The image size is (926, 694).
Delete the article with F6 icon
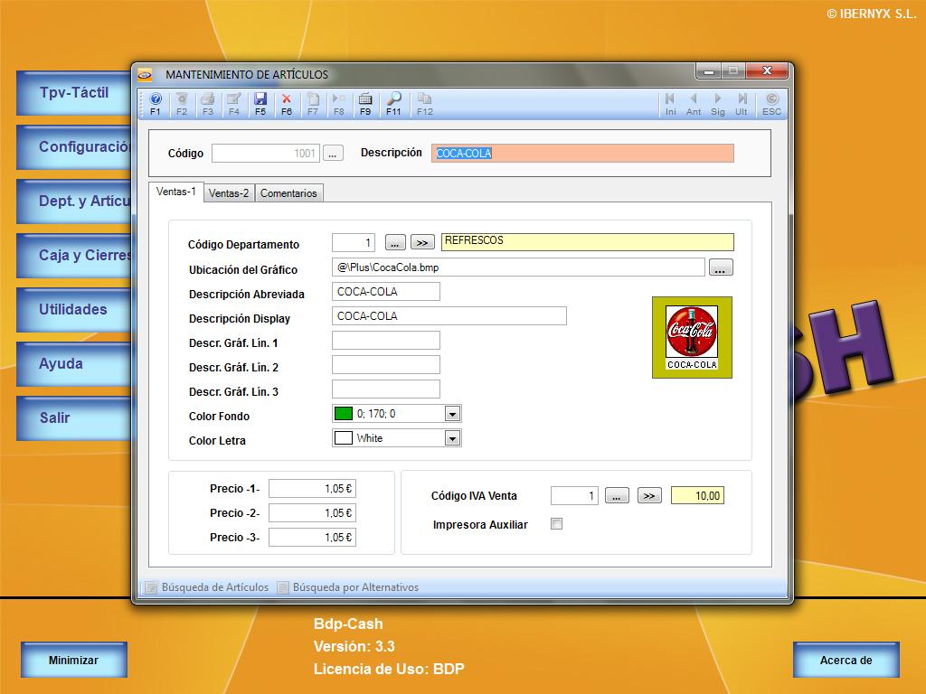click(287, 103)
